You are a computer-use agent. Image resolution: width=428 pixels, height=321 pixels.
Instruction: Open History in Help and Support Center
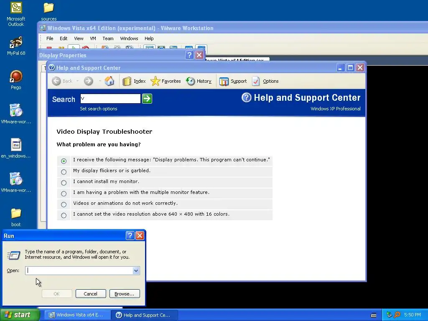[199, 81]
